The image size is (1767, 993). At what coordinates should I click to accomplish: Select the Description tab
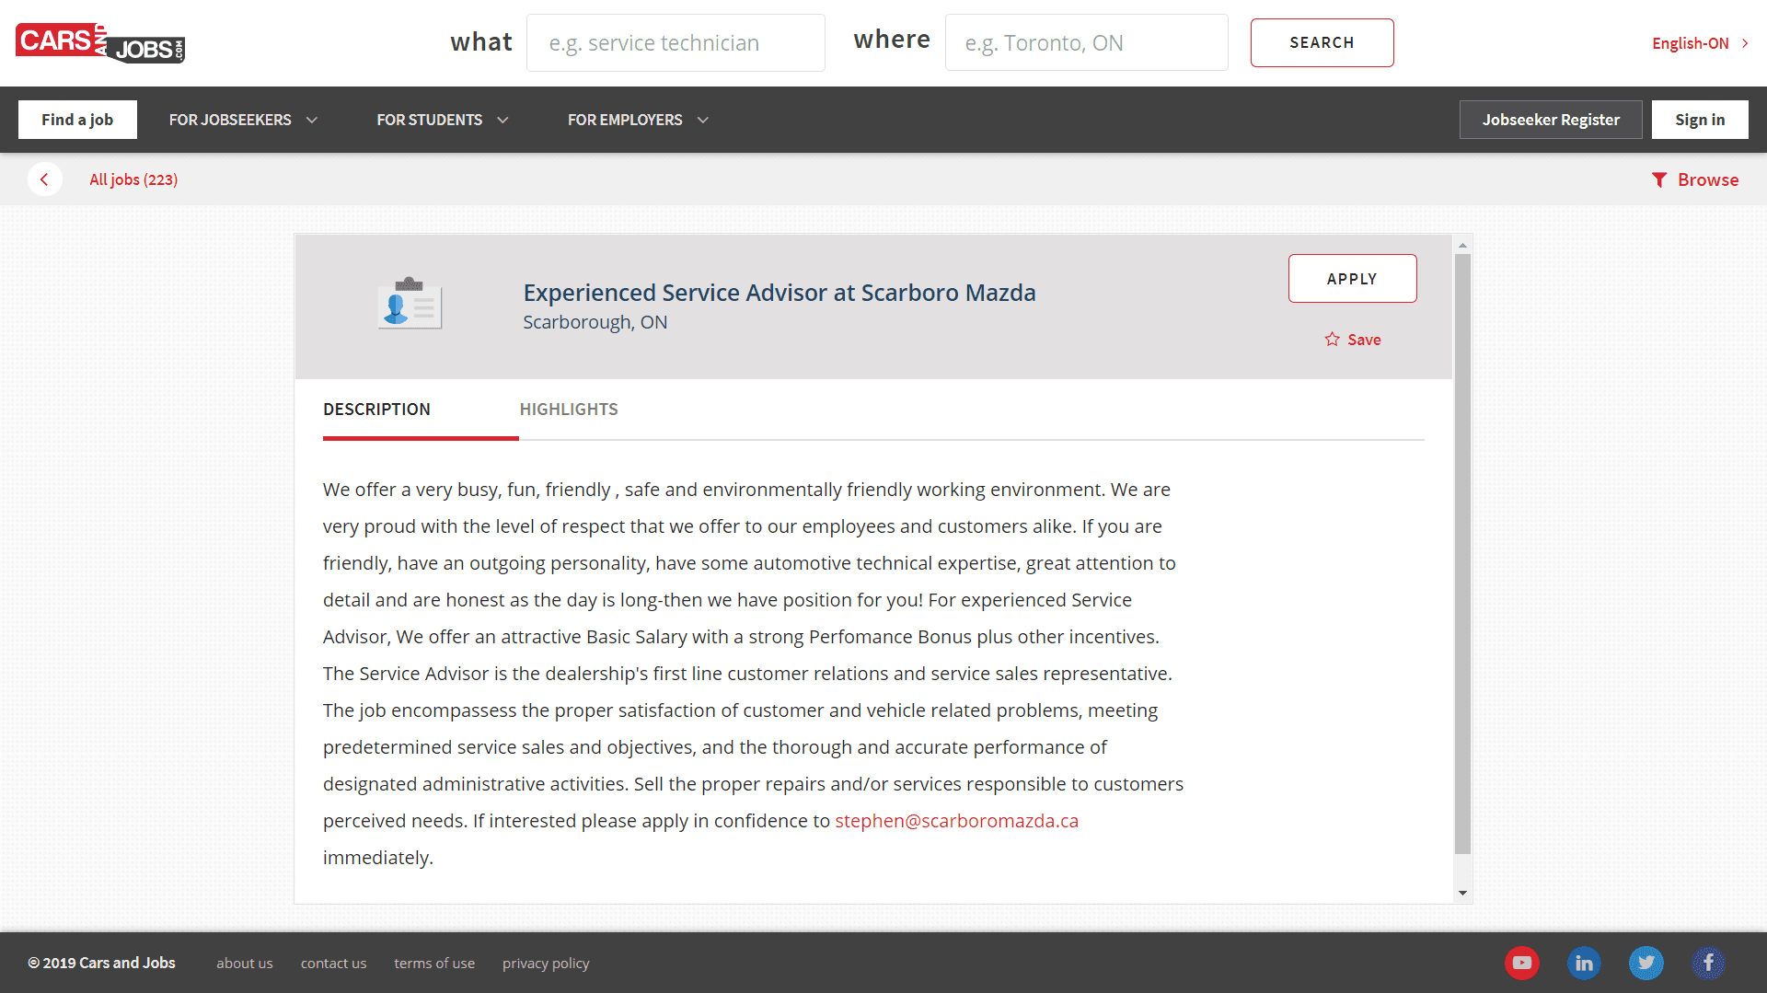tap(376, 410)
